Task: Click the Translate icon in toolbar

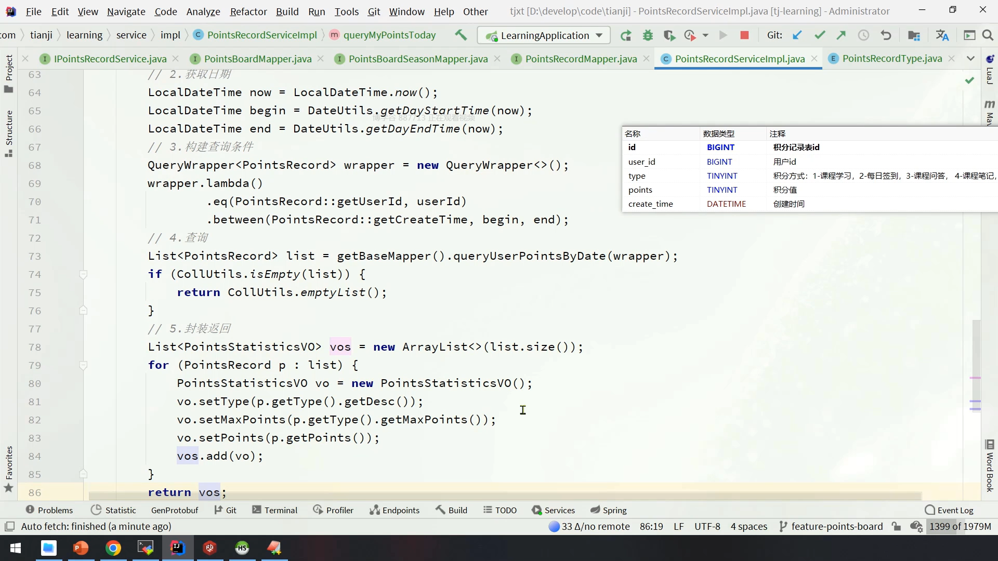Action: point(942,35)
